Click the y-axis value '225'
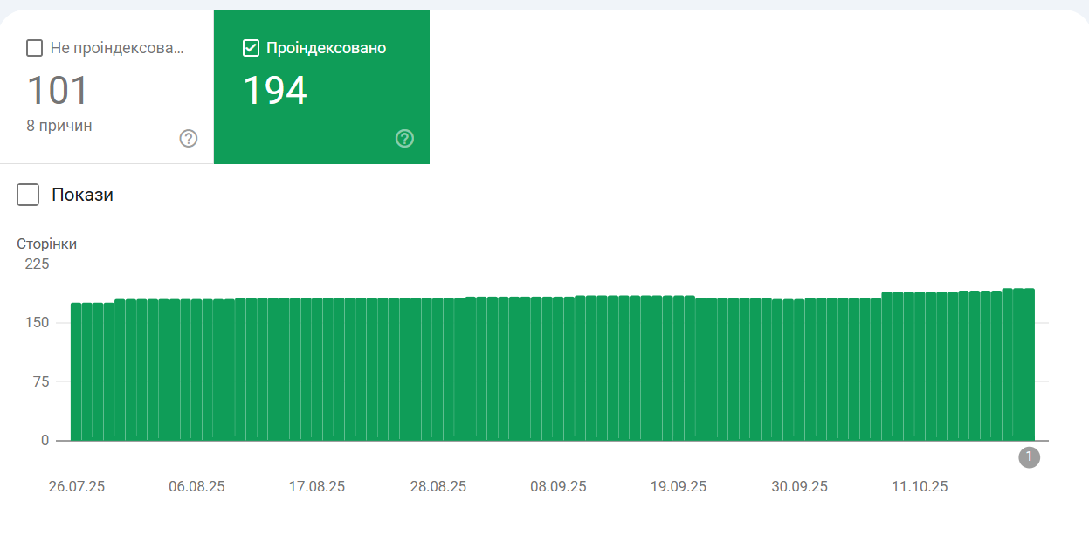Viewport: 1089px width, 542px height. 38,264
